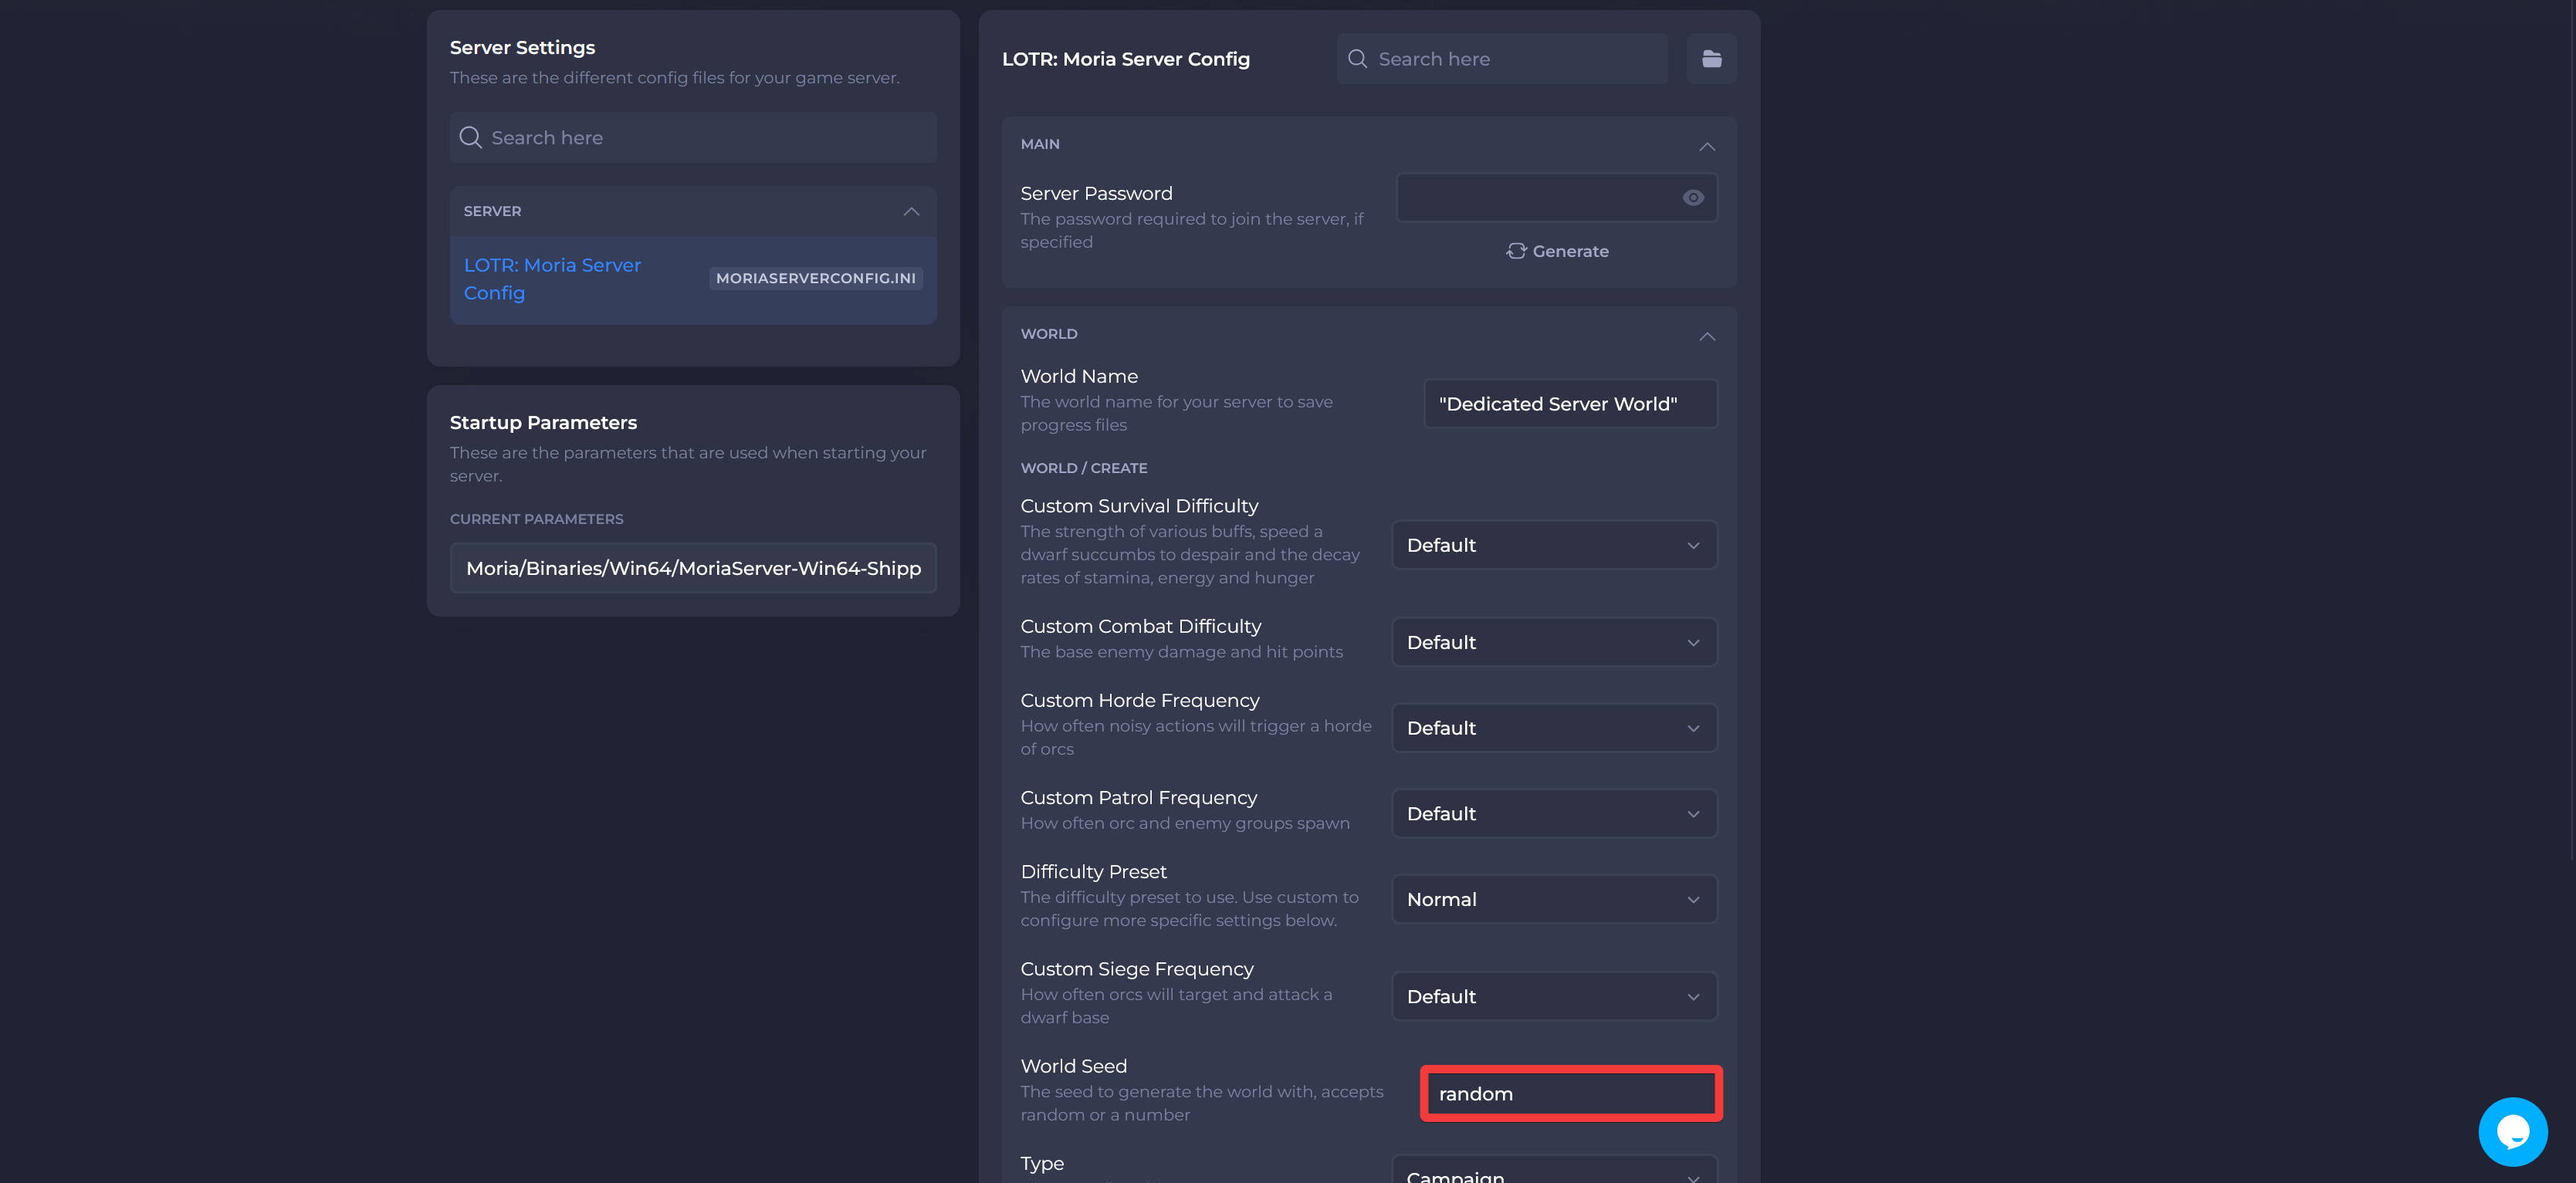Click the magnifier in Server Settings search
2576x1183 pixels.
coord(470,138)
